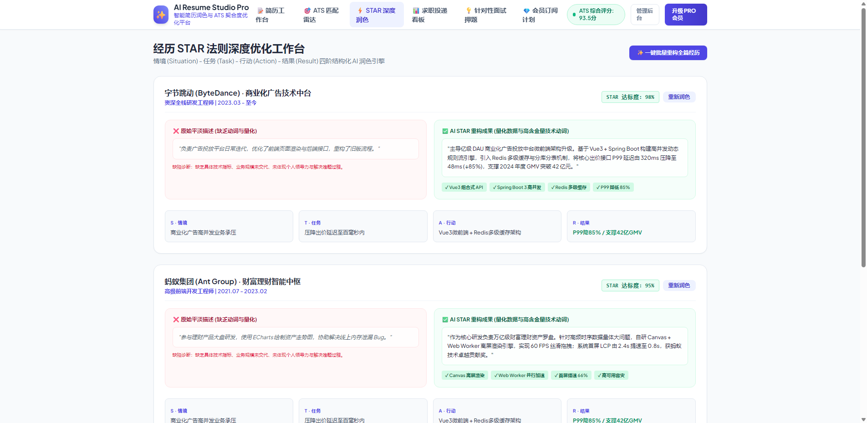This screenshot has height=423, width=867.
Task: Click the Web Worker 并行加速 tag
Action: point(520,375)
